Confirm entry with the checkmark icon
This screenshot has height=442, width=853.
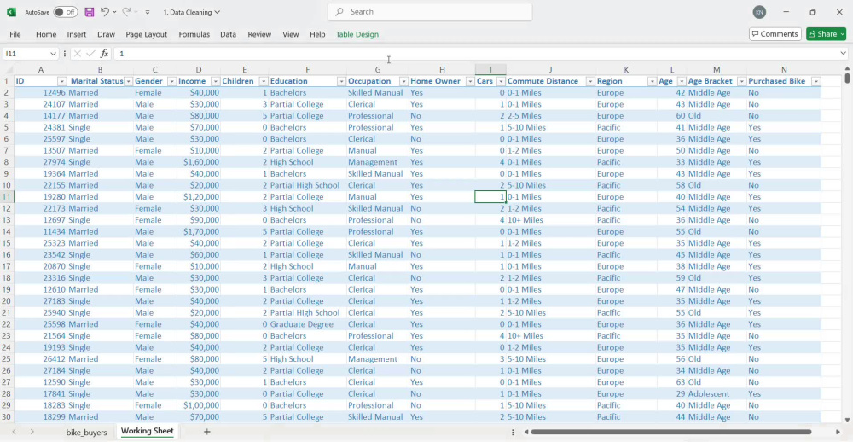(91, 54)
